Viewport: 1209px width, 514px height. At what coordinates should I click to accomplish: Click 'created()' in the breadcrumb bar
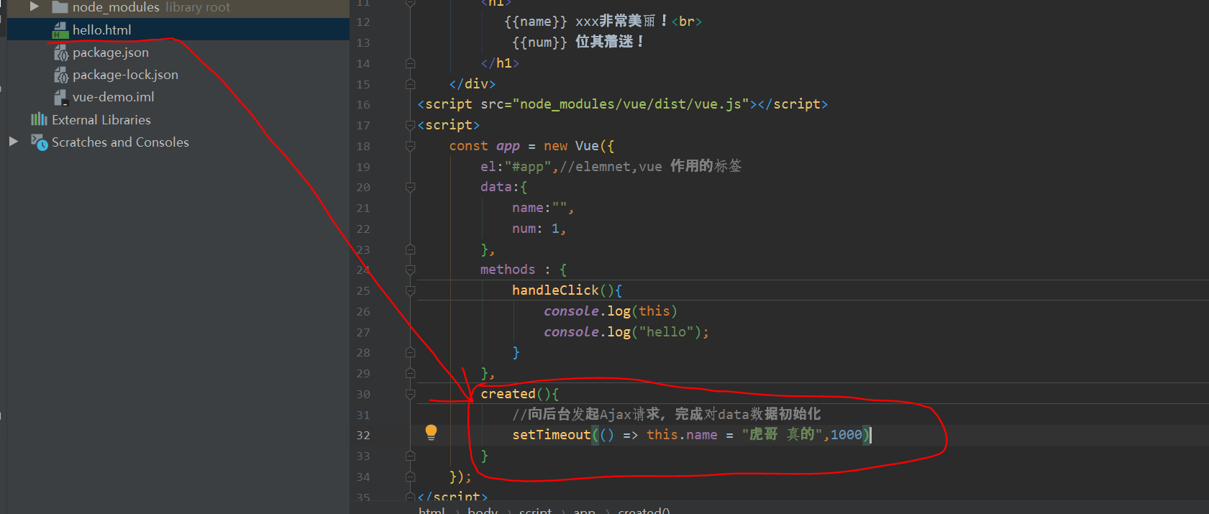(644, 510)
